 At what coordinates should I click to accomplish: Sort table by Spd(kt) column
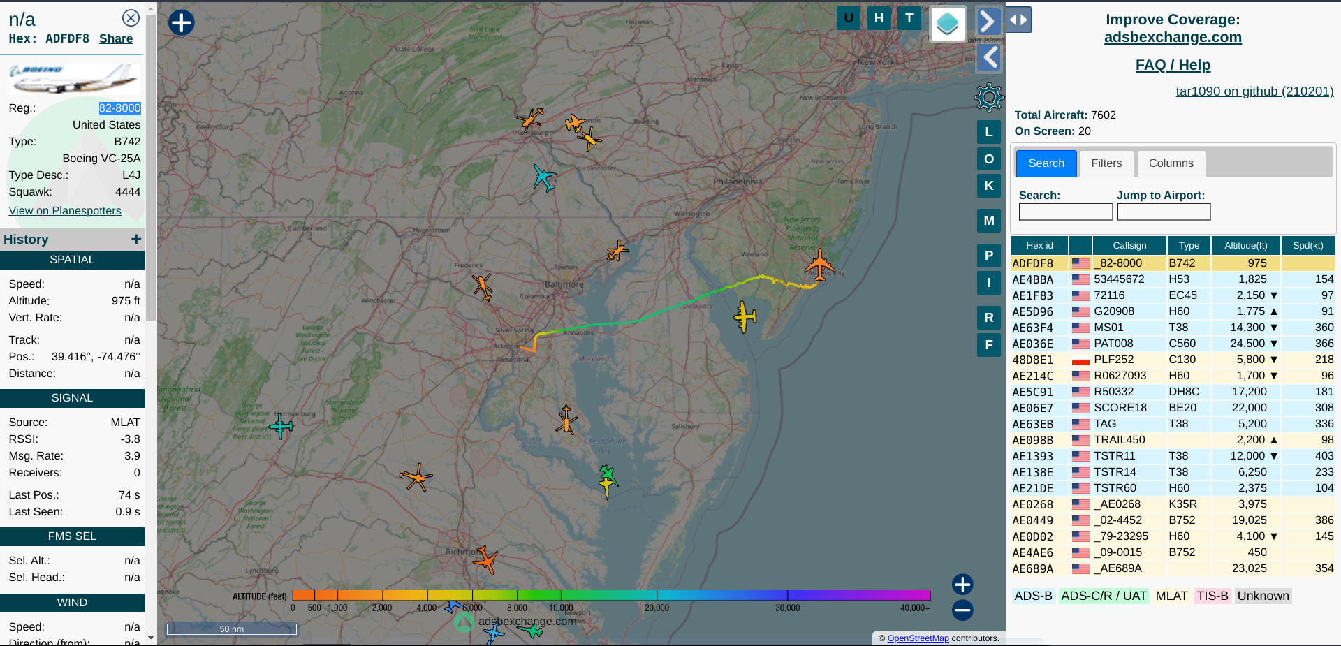pos(1307,245)
